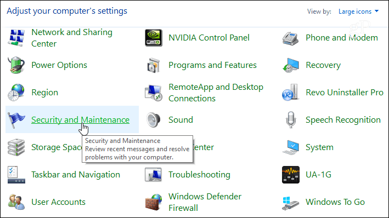The width and height of the screenshot is (389, 218).
Task: Click the Taskbar and Navigation link
Action: pos(76,175)
